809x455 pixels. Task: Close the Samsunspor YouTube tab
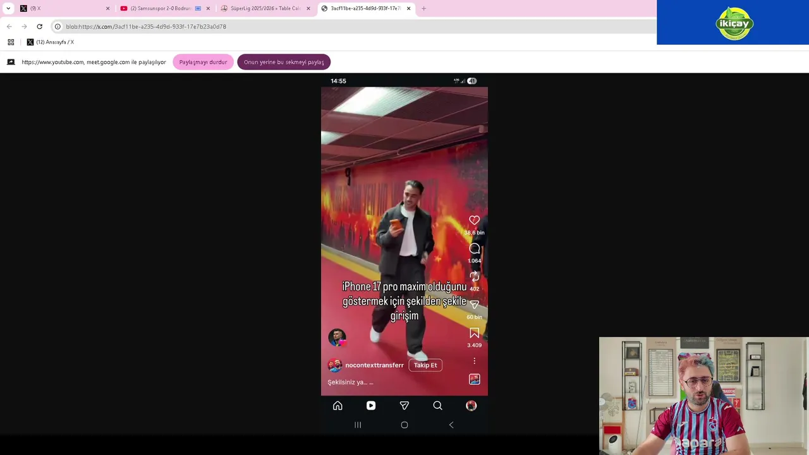coord(208,8)
